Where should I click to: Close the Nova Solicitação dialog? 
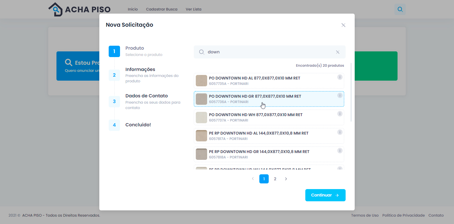[x=343, y=25]
